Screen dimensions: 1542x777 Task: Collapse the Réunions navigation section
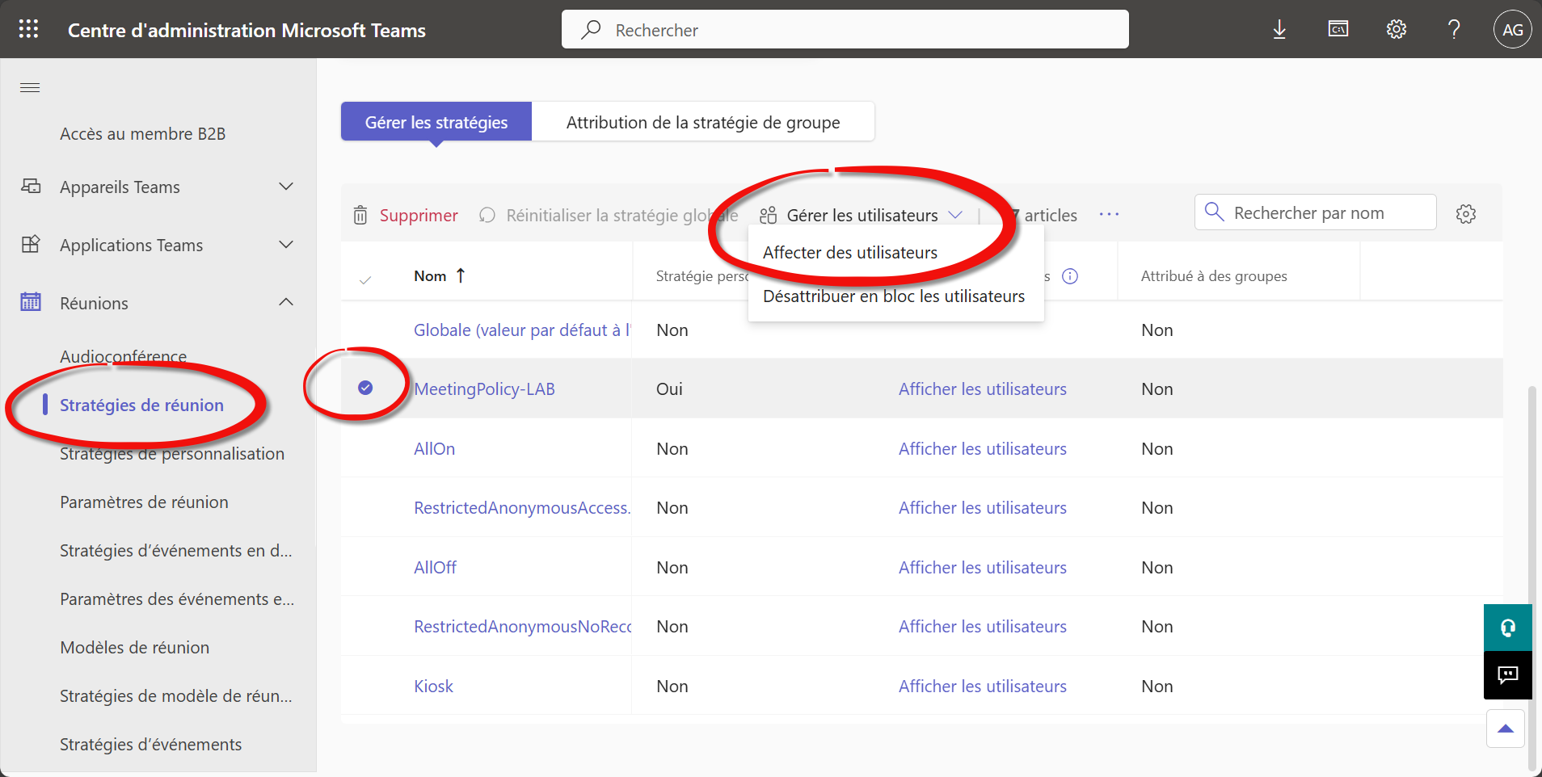point(285,303)
